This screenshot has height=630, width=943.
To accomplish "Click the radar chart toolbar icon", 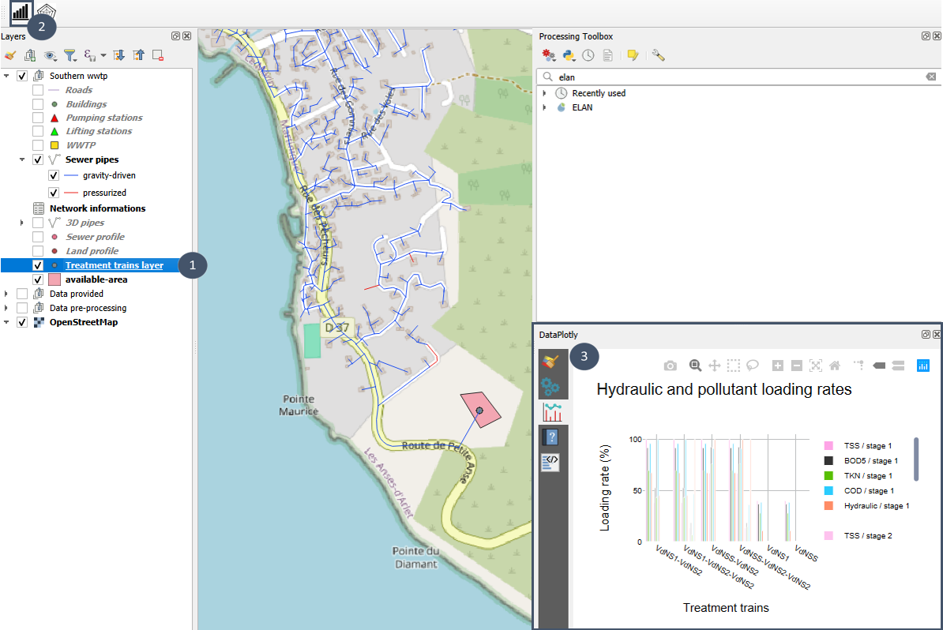I will pos(48,12).
